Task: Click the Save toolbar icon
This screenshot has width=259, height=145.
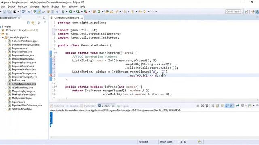Action: 4,12
